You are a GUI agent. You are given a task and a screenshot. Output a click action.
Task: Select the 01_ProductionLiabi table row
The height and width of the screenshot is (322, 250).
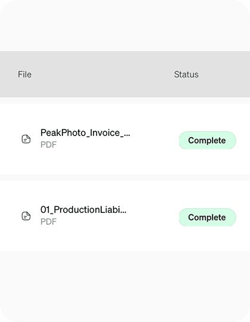point(125,216)
